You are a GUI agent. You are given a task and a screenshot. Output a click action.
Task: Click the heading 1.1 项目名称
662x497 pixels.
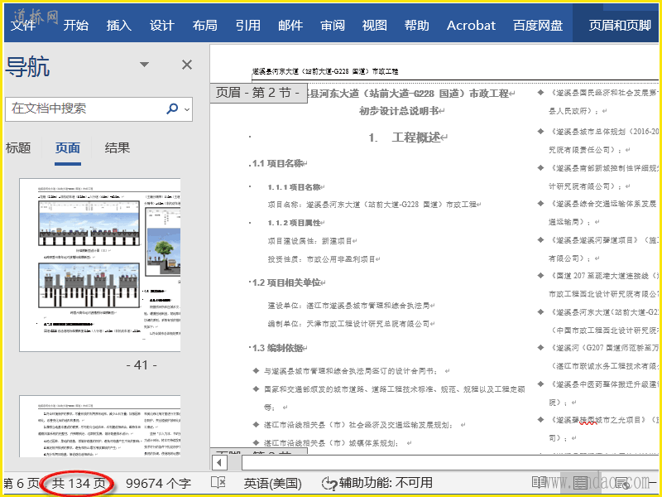tap(280, 163)
